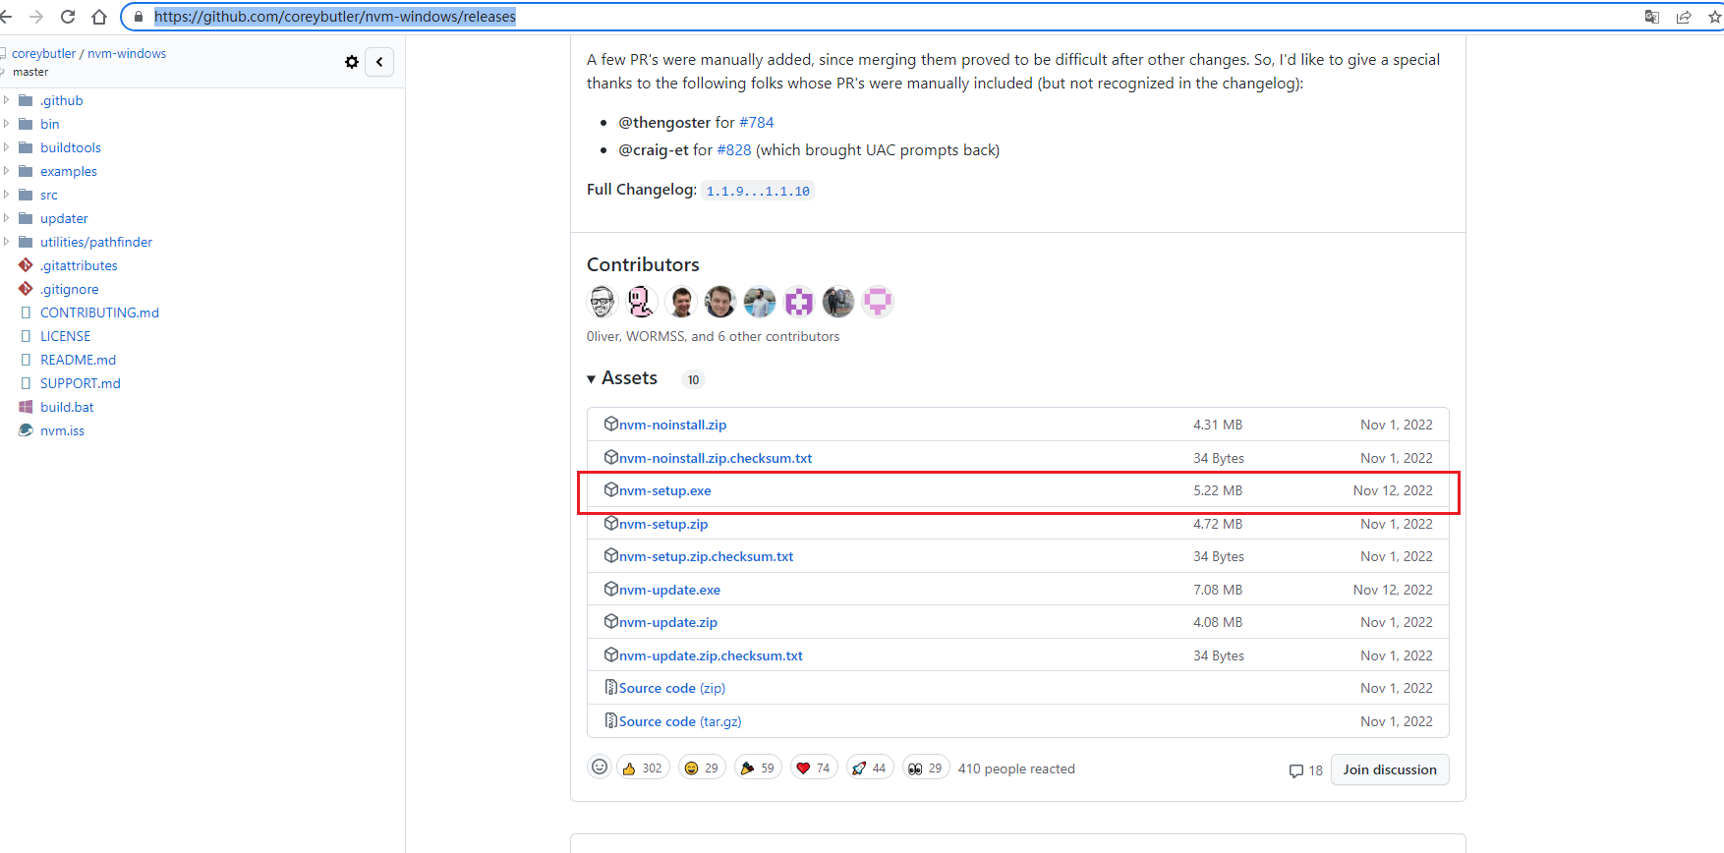Viewport: 1724px width, 853px height.
Task: Download Source code (tar.gz)
Action: tap(680, 721)
